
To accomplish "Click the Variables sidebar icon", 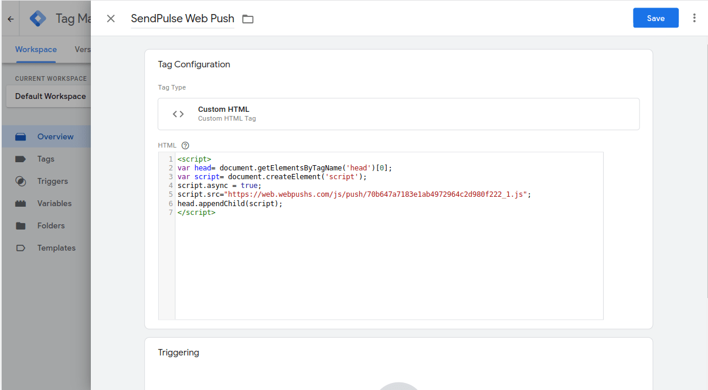I will coord(21,203).
